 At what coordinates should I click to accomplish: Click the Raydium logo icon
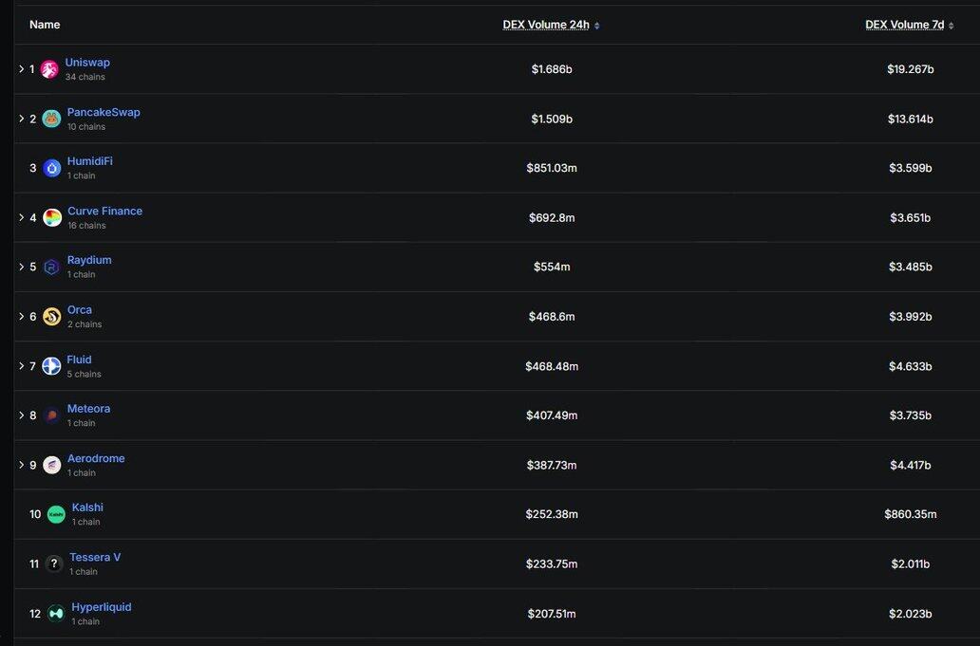pos(51,268)
